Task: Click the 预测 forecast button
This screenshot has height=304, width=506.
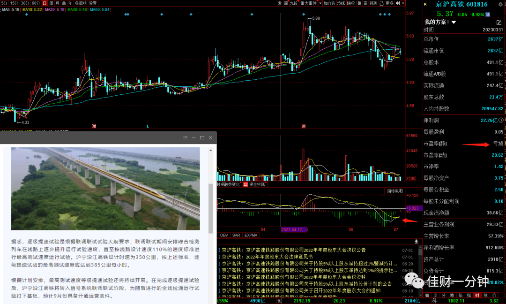Action: (x=373, y=3)
